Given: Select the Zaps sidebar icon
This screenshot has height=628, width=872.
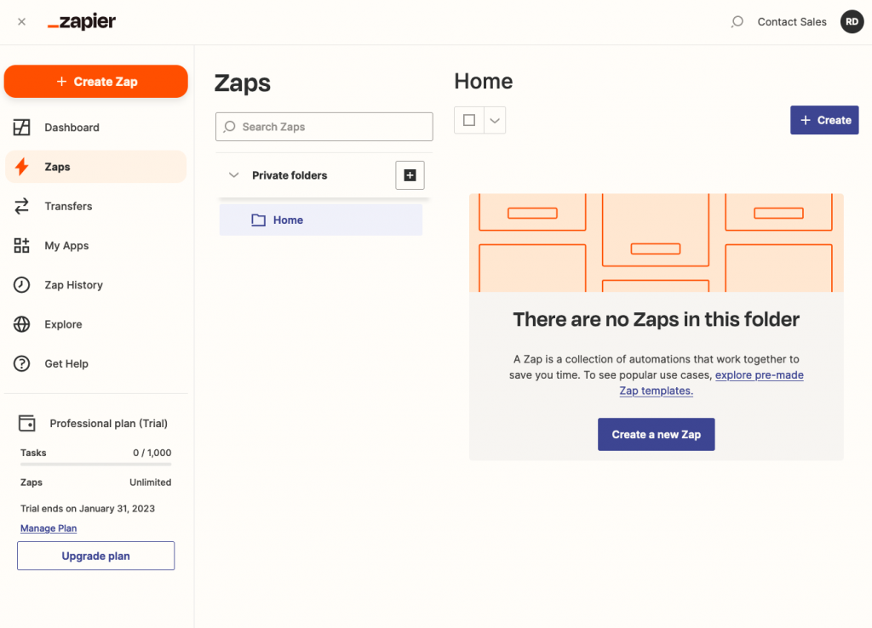Looking at the screenshot, I should point(20,167).
